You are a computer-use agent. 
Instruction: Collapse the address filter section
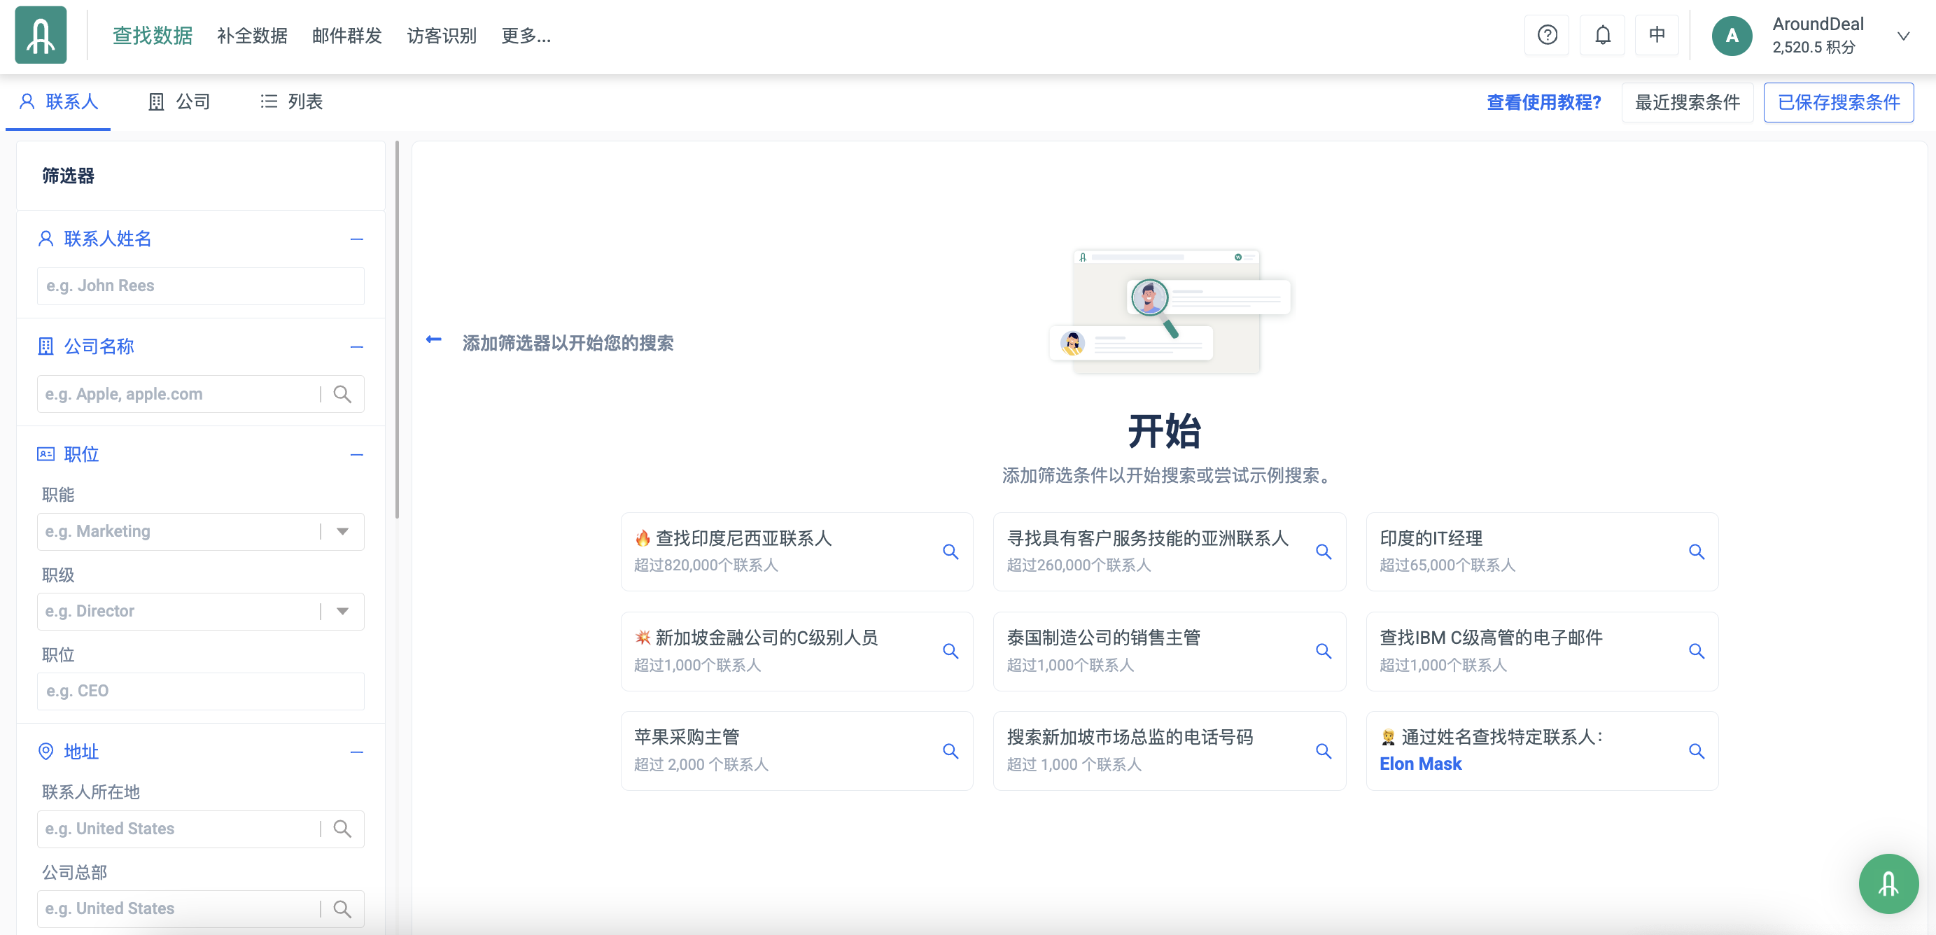357,752
